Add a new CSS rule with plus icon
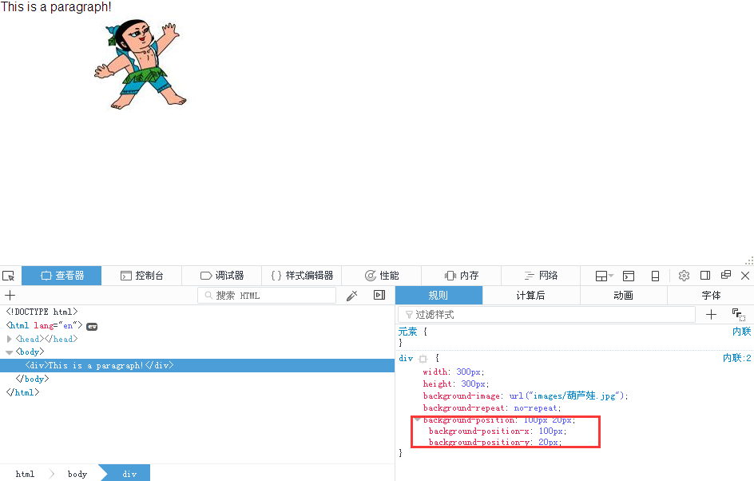This screenshot has height=481, width=754. (x=711, y=315)
